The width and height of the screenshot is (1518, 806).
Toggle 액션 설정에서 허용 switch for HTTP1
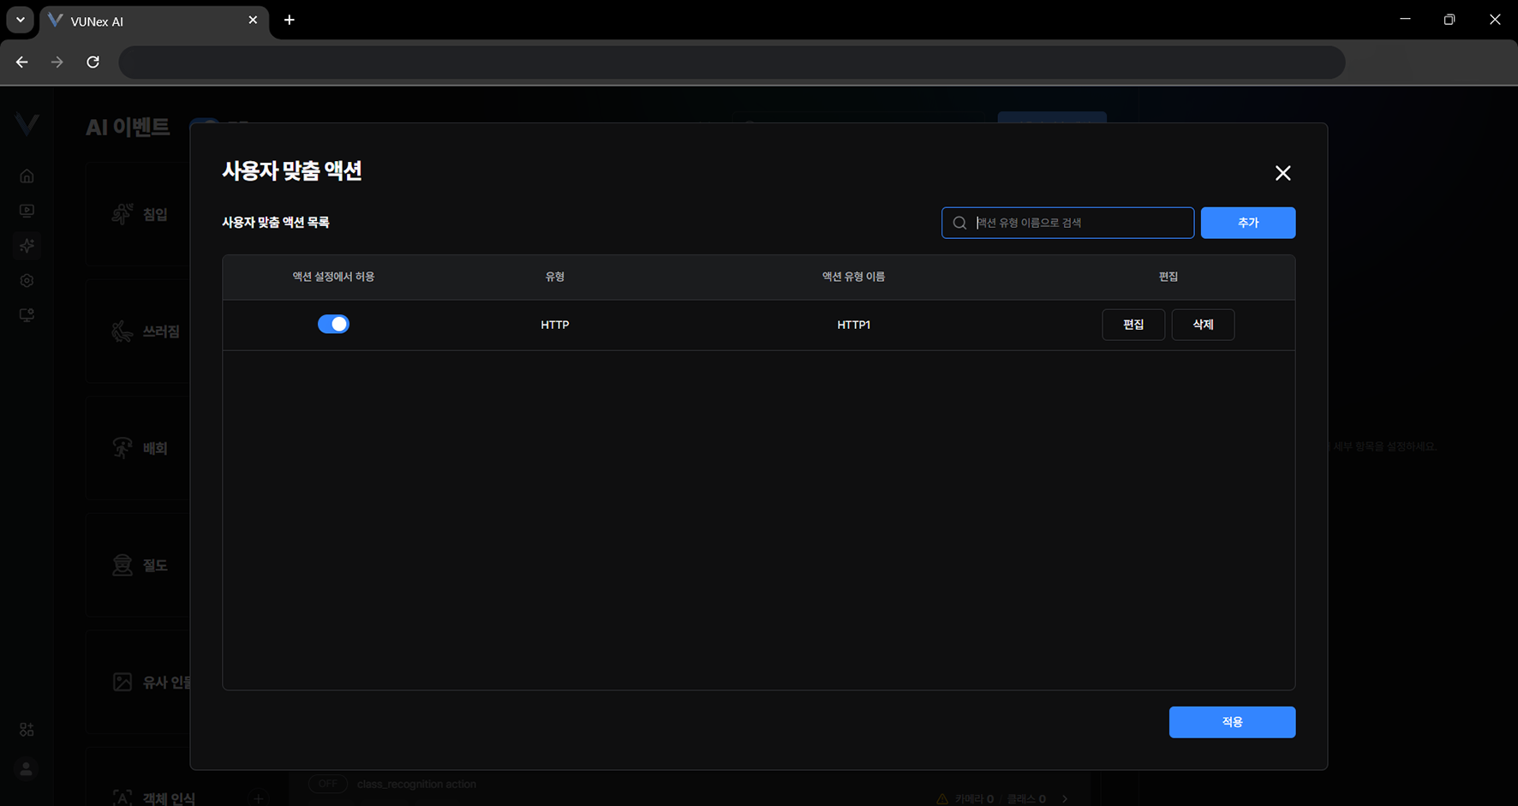point(333,324)
